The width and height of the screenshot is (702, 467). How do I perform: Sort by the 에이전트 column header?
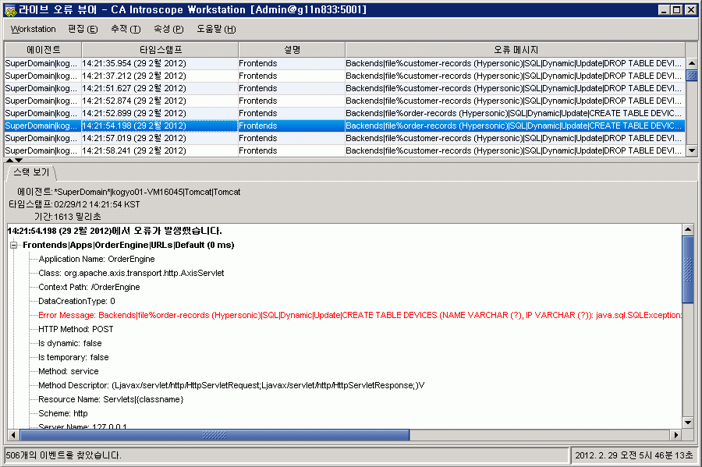coord(43,50)
